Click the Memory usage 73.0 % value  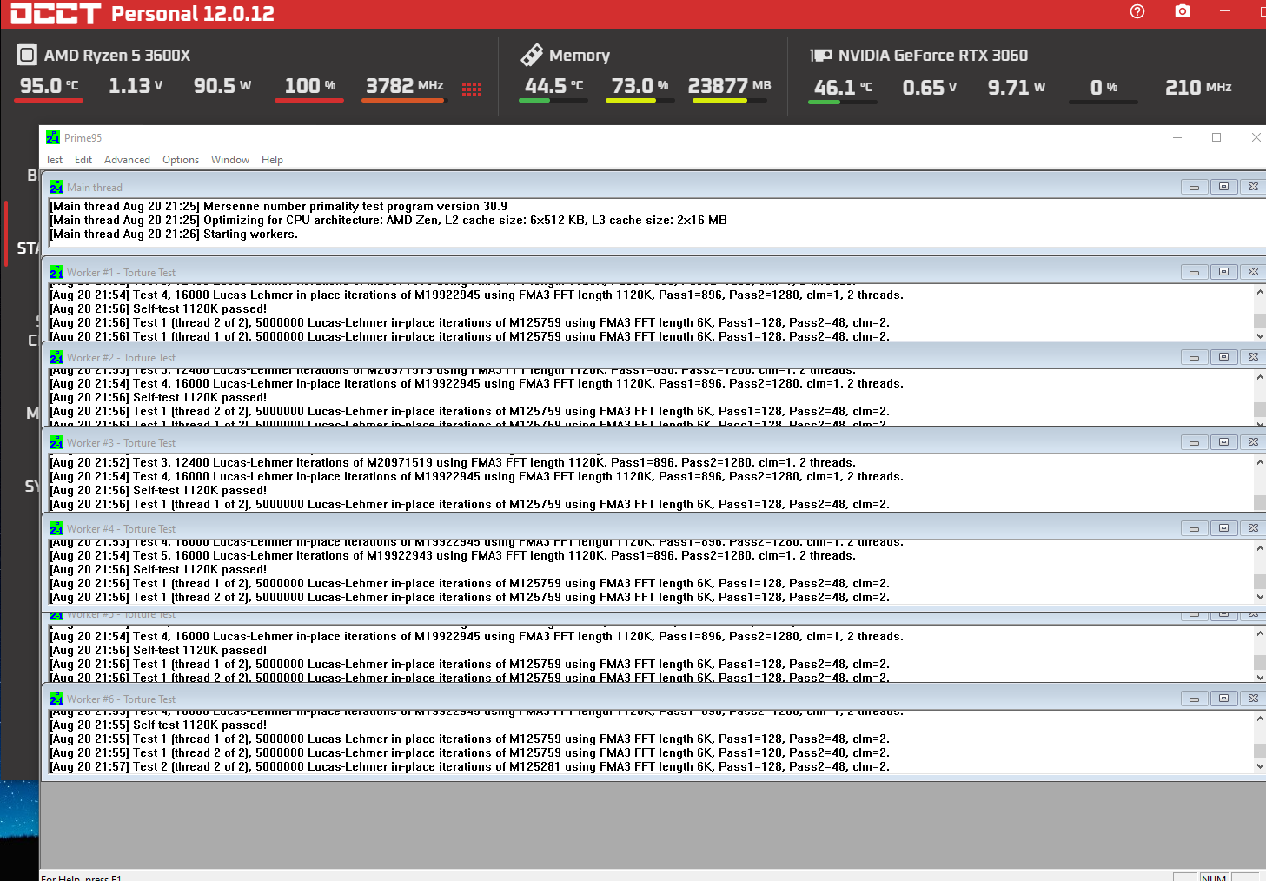coord(640,86)
